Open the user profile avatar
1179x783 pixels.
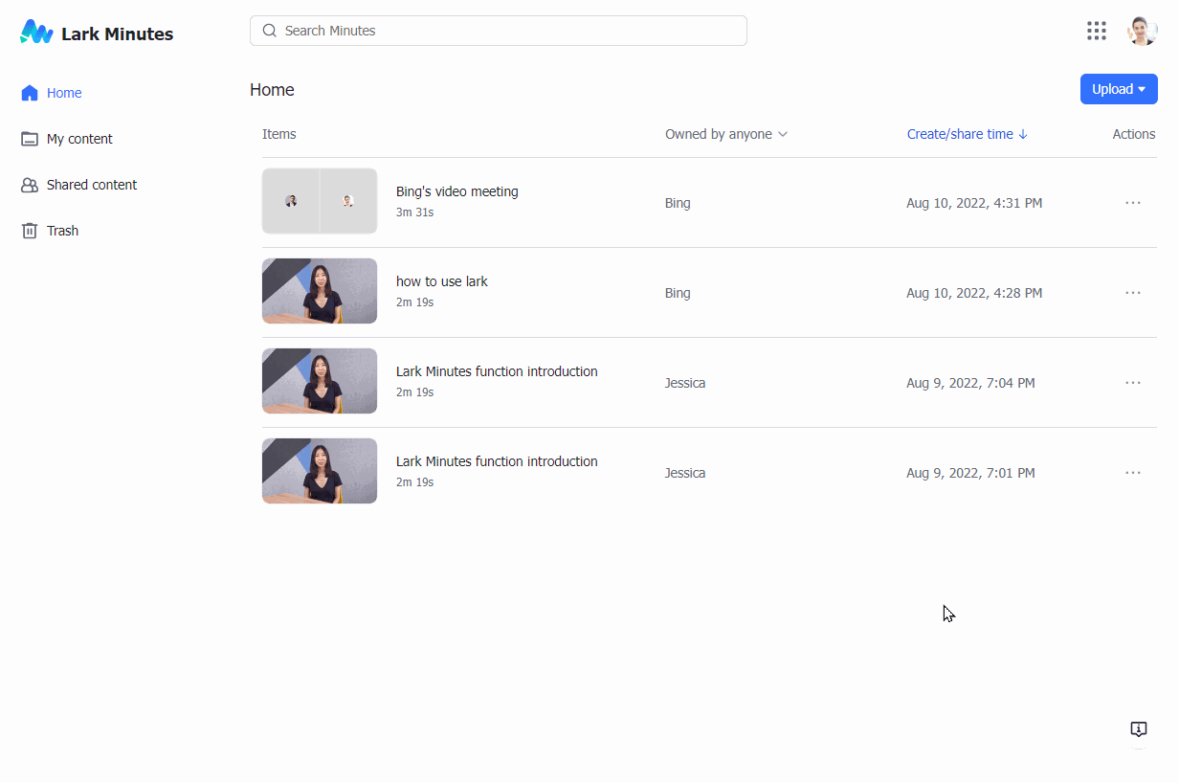[x=1142, y=31]
